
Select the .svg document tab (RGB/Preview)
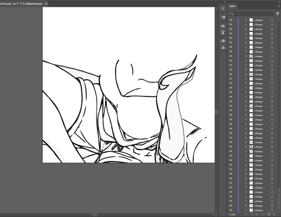click(x=21, y=4)
